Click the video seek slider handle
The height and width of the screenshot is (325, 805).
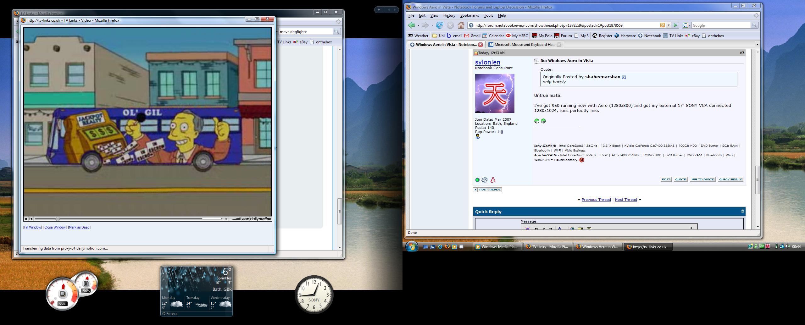(58, 219)
